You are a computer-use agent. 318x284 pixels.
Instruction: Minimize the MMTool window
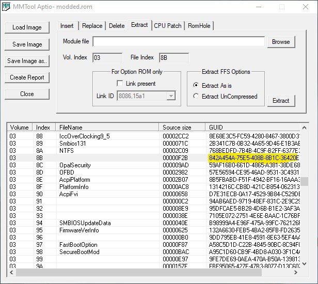tap(259, 7)
